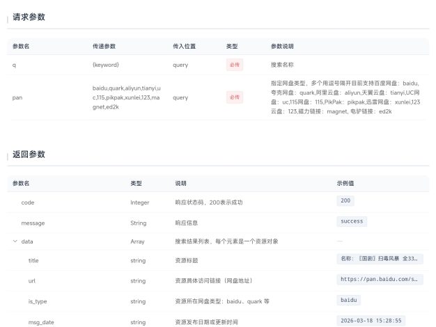
Task: Select the 'q' parameter name cell
Action: point(14,65)
